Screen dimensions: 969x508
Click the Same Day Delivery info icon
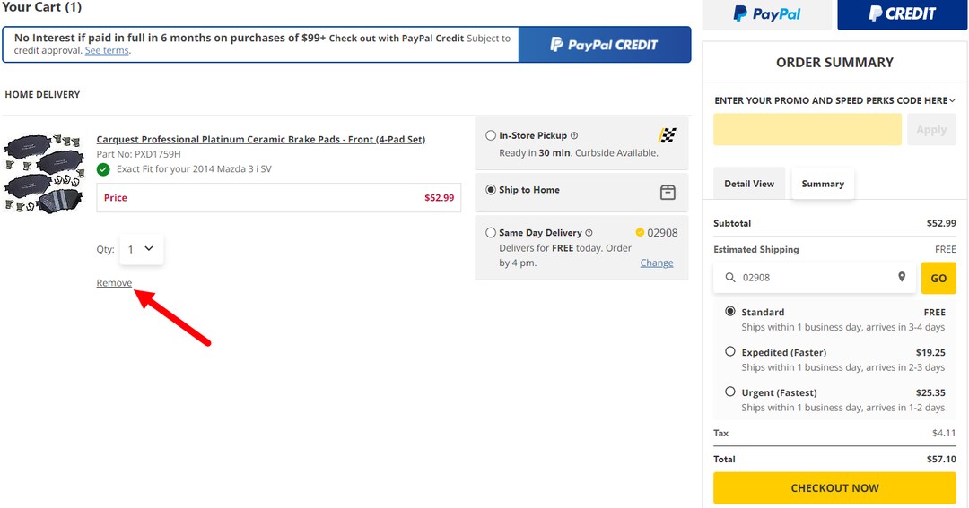pos(589,233)
